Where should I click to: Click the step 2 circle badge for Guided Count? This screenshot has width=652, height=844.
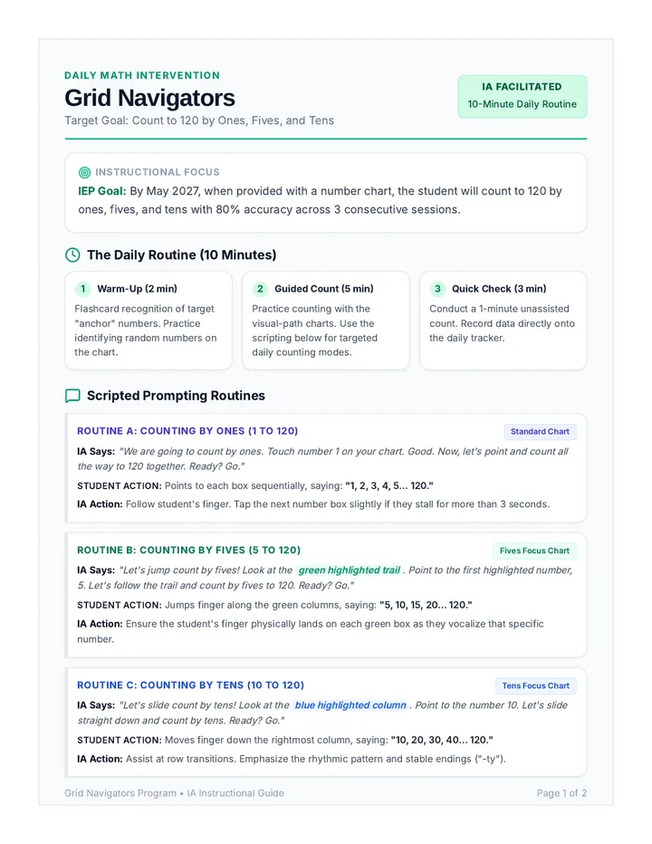(260, 289)
